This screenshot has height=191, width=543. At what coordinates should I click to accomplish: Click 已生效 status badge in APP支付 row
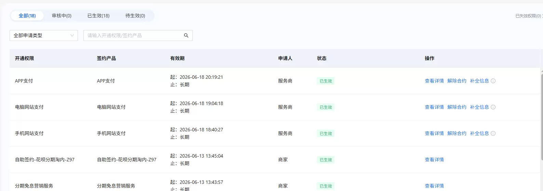point(326,81)
